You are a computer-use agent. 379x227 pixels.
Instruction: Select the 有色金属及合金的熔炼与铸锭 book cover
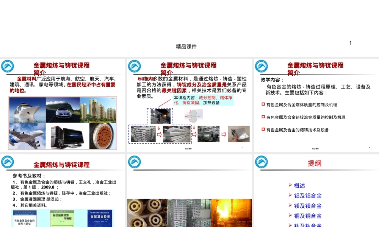(x=26, y=219)
